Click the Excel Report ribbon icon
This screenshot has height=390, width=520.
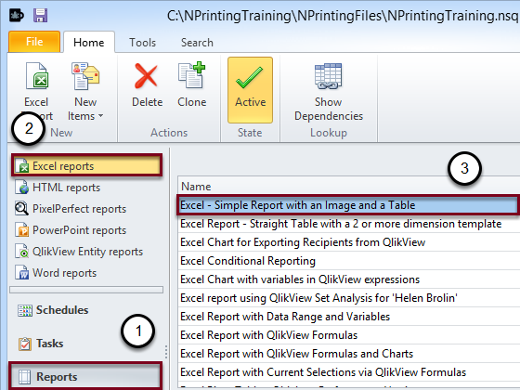(37, 76)
